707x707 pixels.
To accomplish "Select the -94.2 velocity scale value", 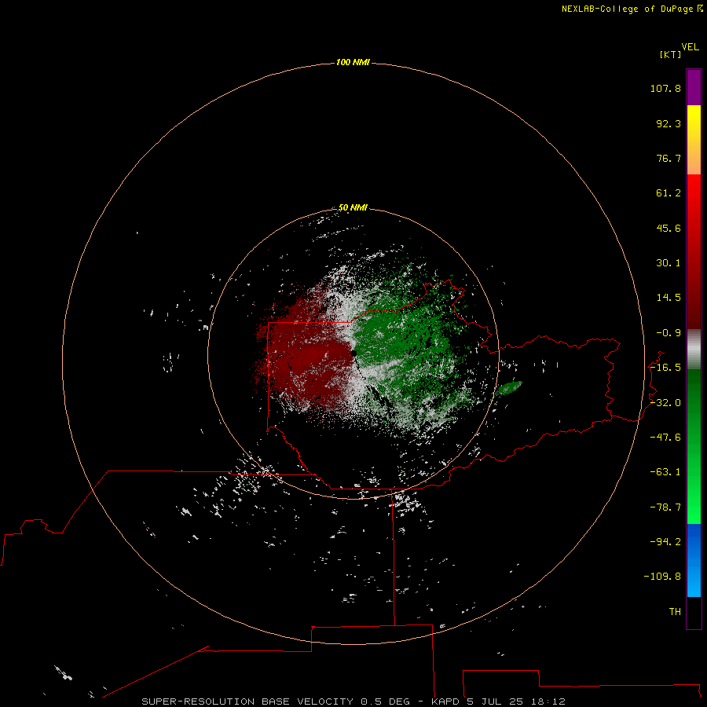I will [665, 542].
